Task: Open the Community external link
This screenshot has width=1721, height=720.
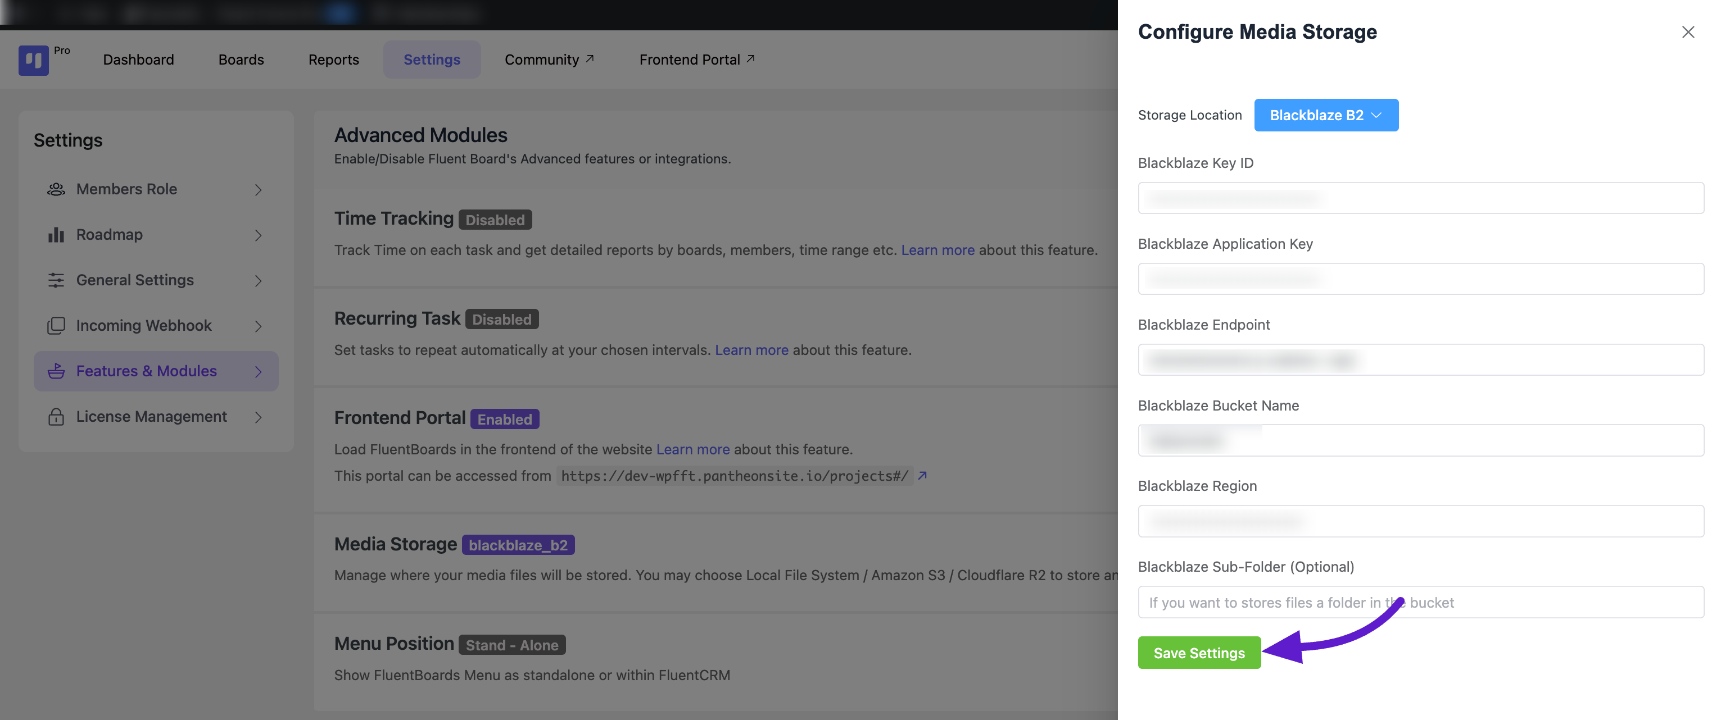Action: [549, 60]
